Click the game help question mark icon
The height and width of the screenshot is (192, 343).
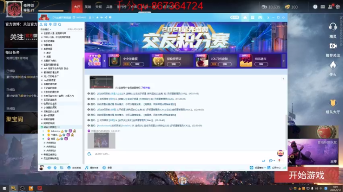(x=315, y=7)
